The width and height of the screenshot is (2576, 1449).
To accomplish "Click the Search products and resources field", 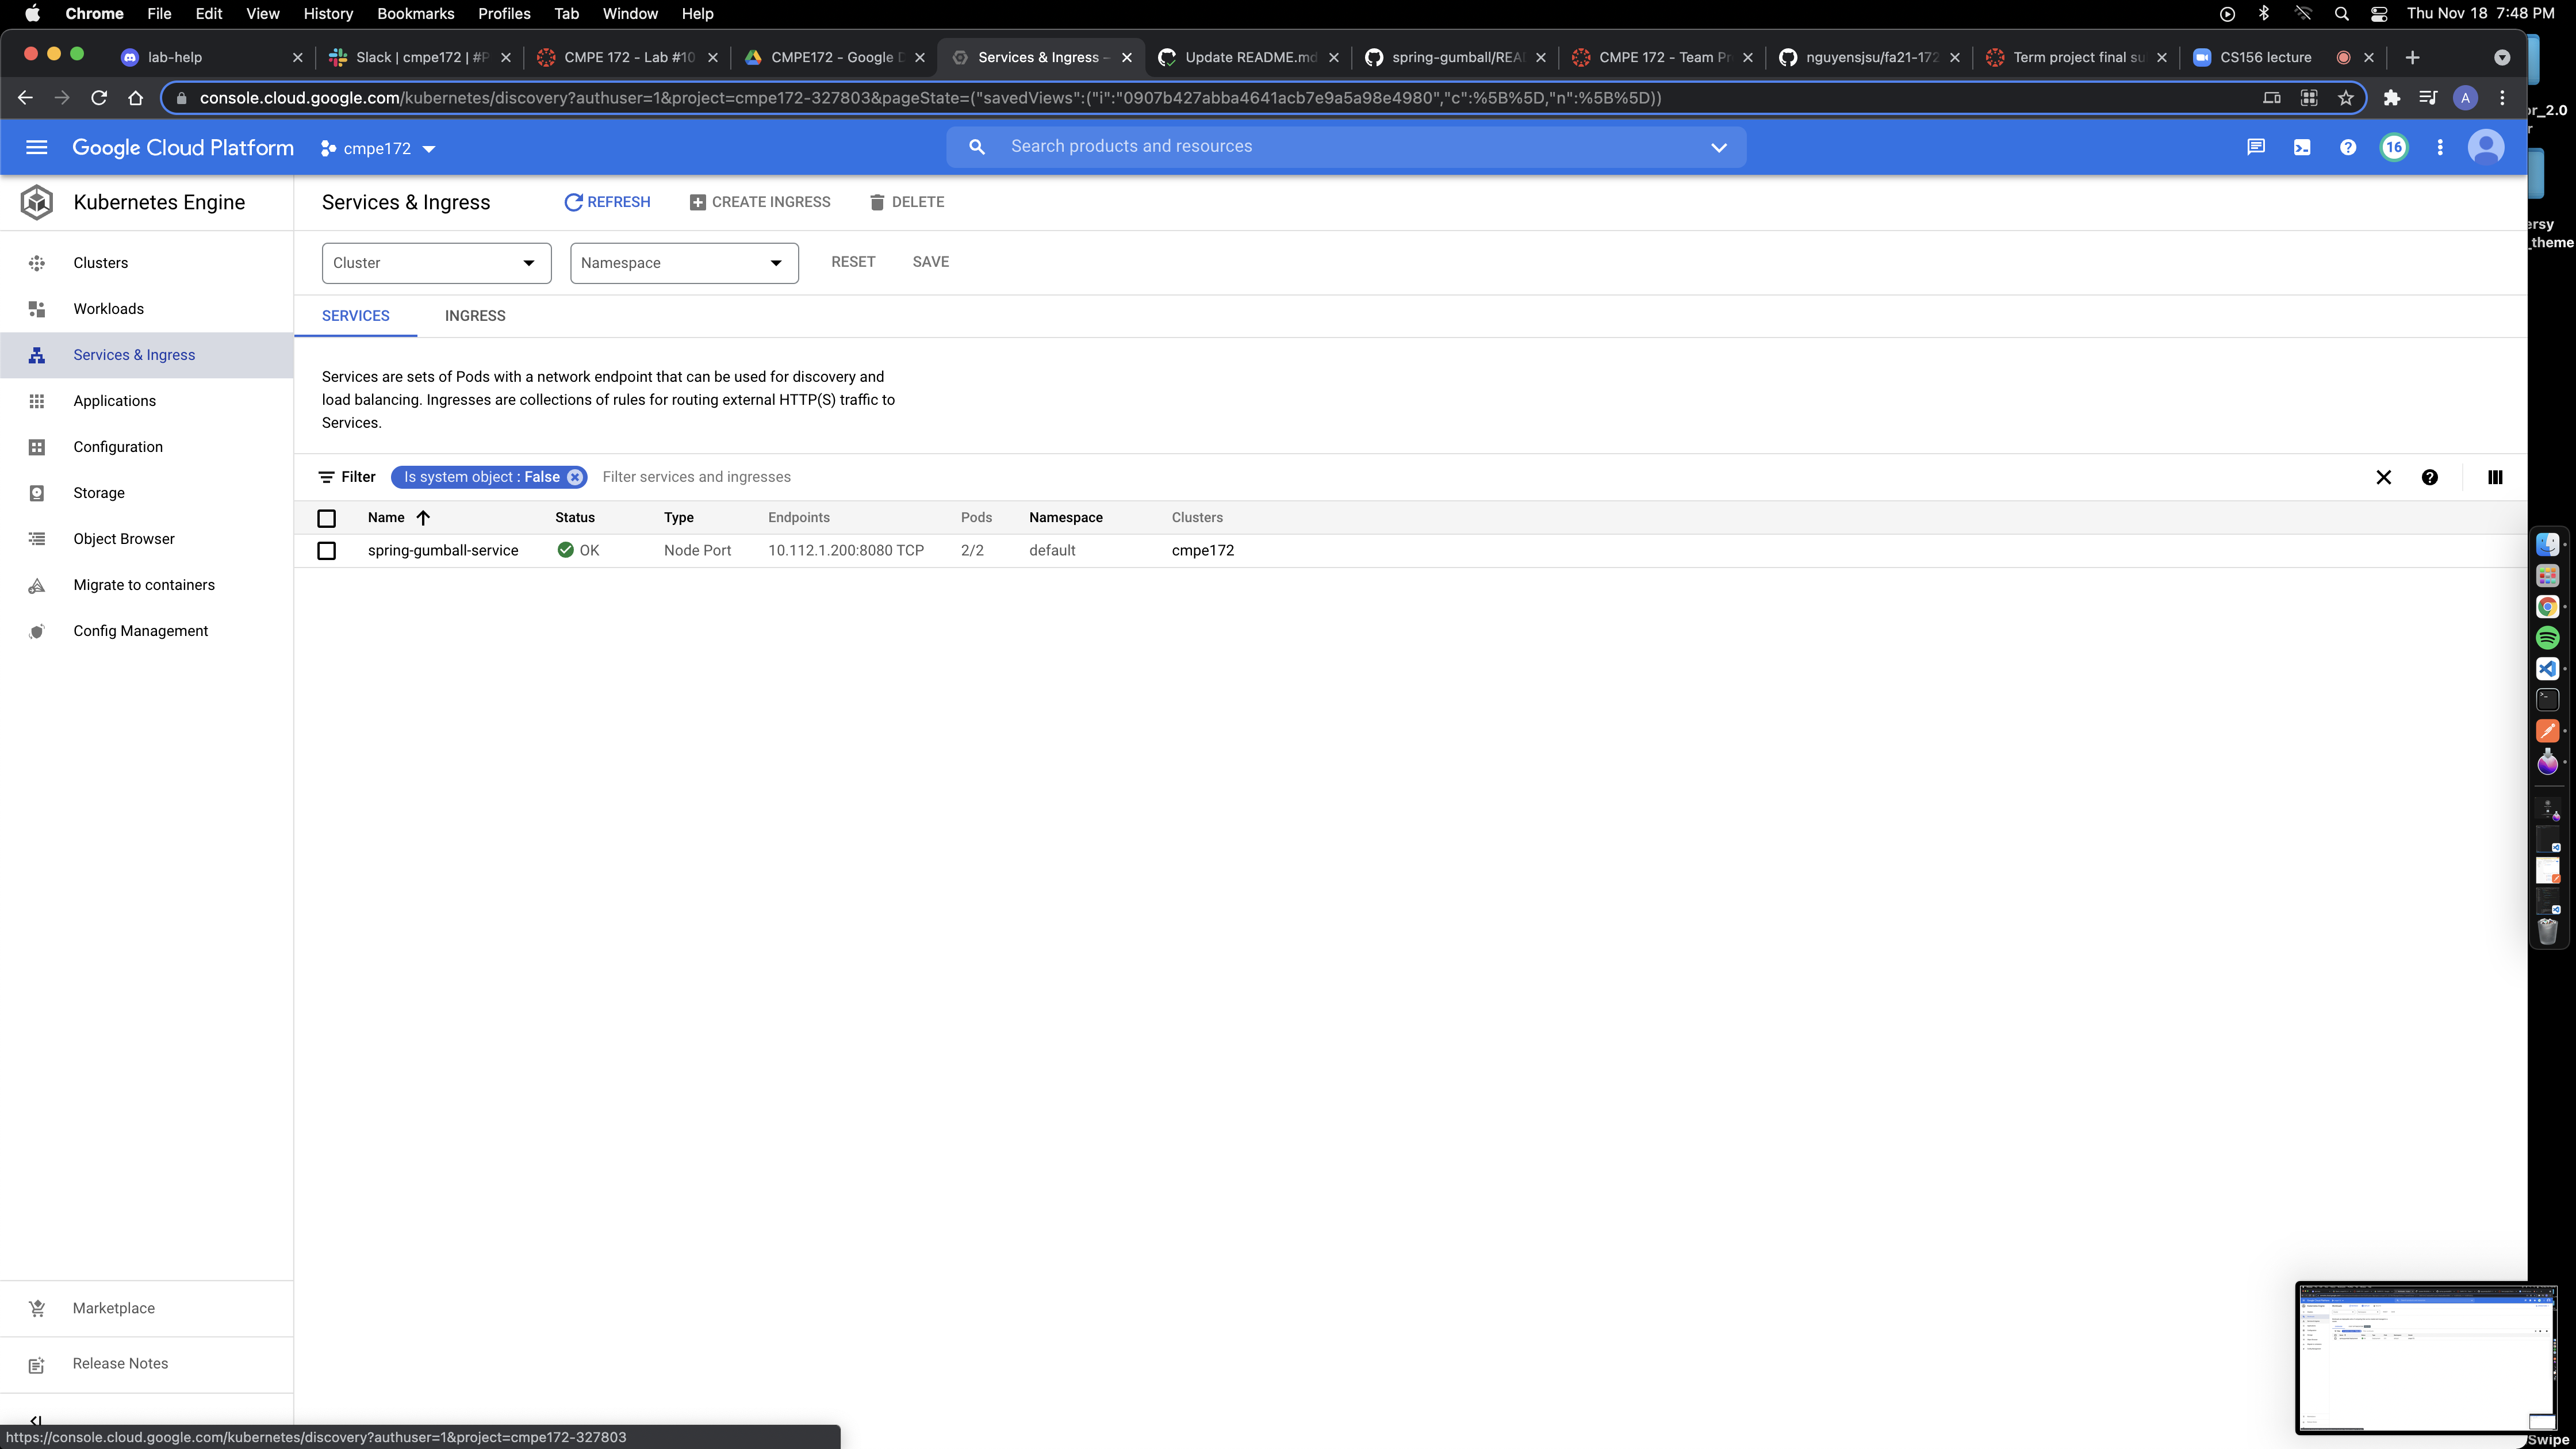I will pos(1340,147).
